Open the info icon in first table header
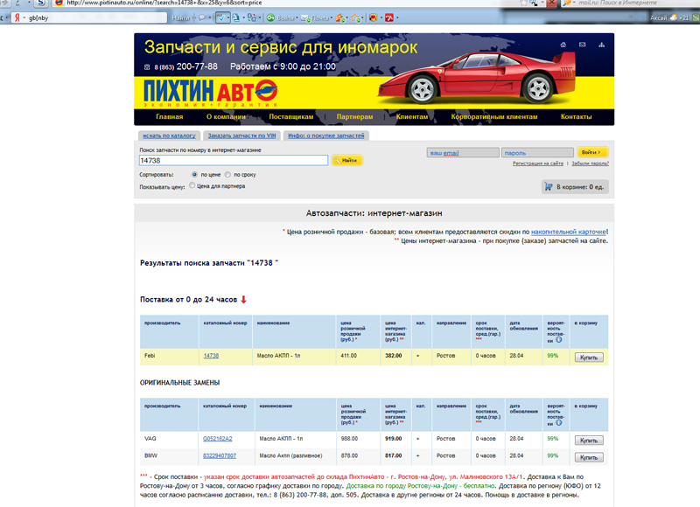The height and width of the screenshot is (507, 700). pos(558,340)
